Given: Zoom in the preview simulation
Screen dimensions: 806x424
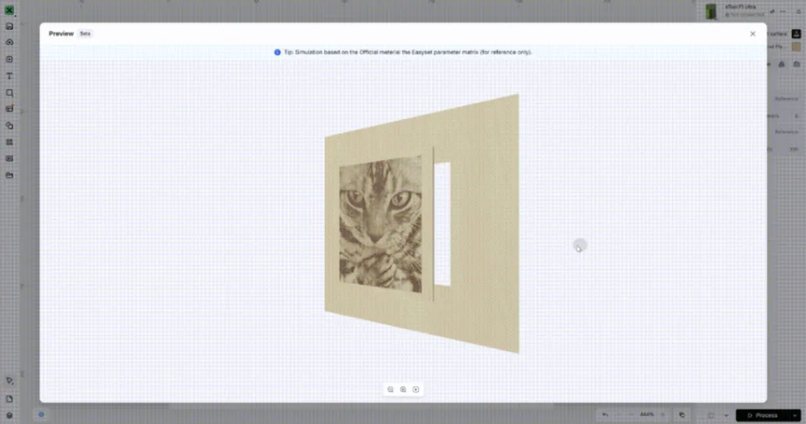Looking at the screenshot, I should (403, 390).
